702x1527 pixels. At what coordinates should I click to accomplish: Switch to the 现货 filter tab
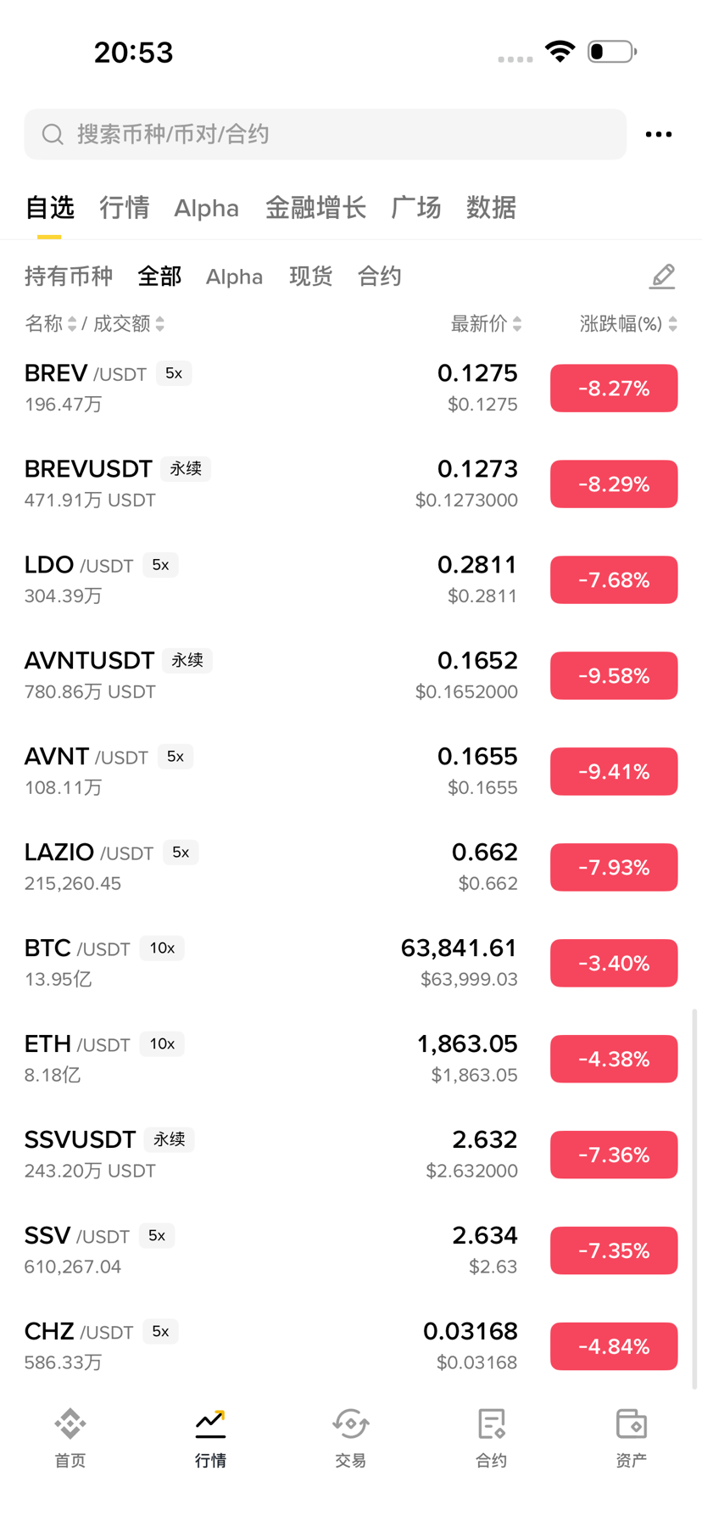coord(310,277)
